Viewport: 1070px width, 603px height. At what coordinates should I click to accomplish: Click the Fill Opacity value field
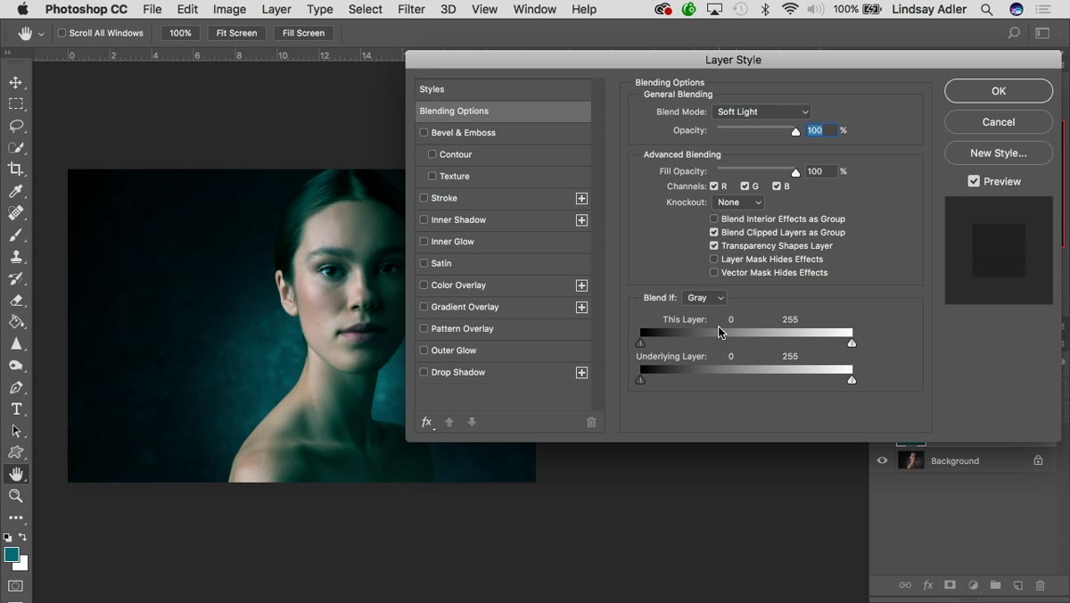point(820,171)
